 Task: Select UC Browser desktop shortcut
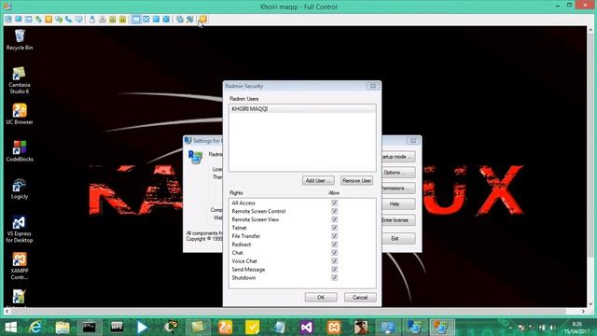pyautogui.click(x=20, y=114)
